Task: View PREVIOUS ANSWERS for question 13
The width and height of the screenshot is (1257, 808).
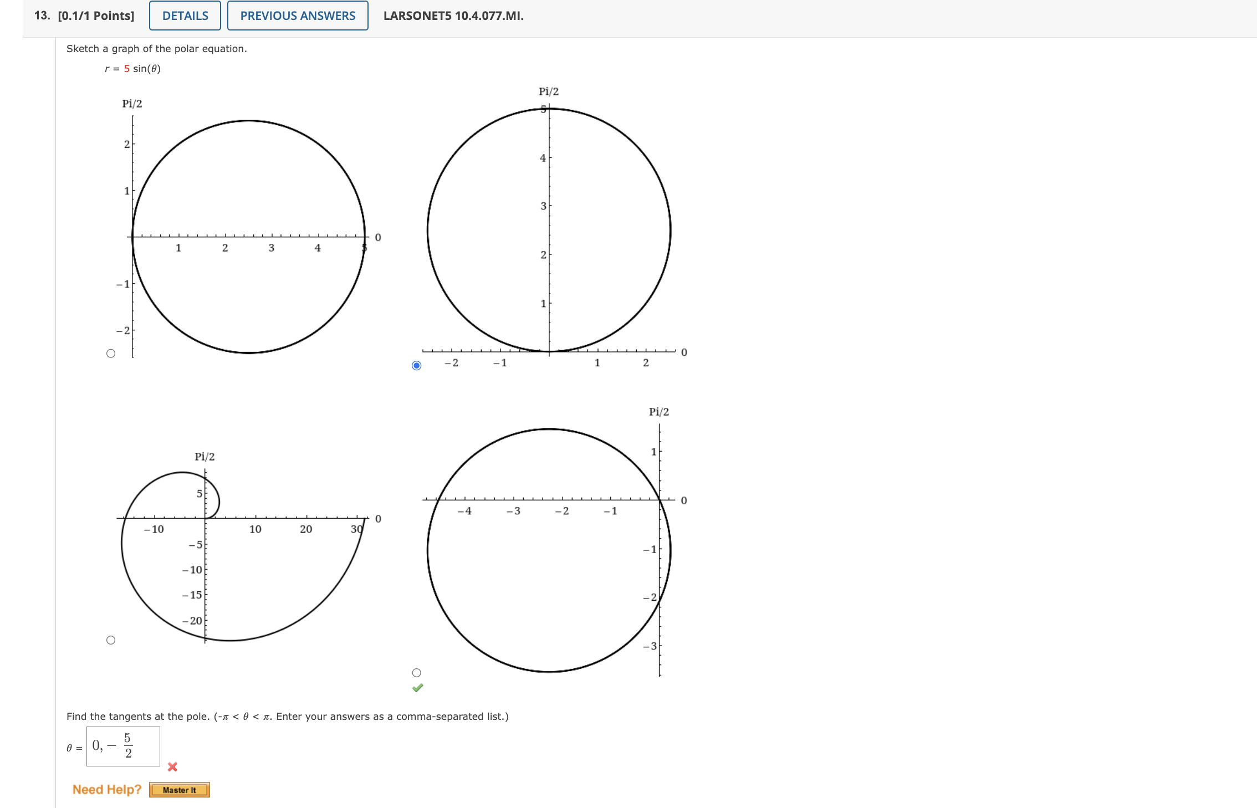Action: pos(297,16)
